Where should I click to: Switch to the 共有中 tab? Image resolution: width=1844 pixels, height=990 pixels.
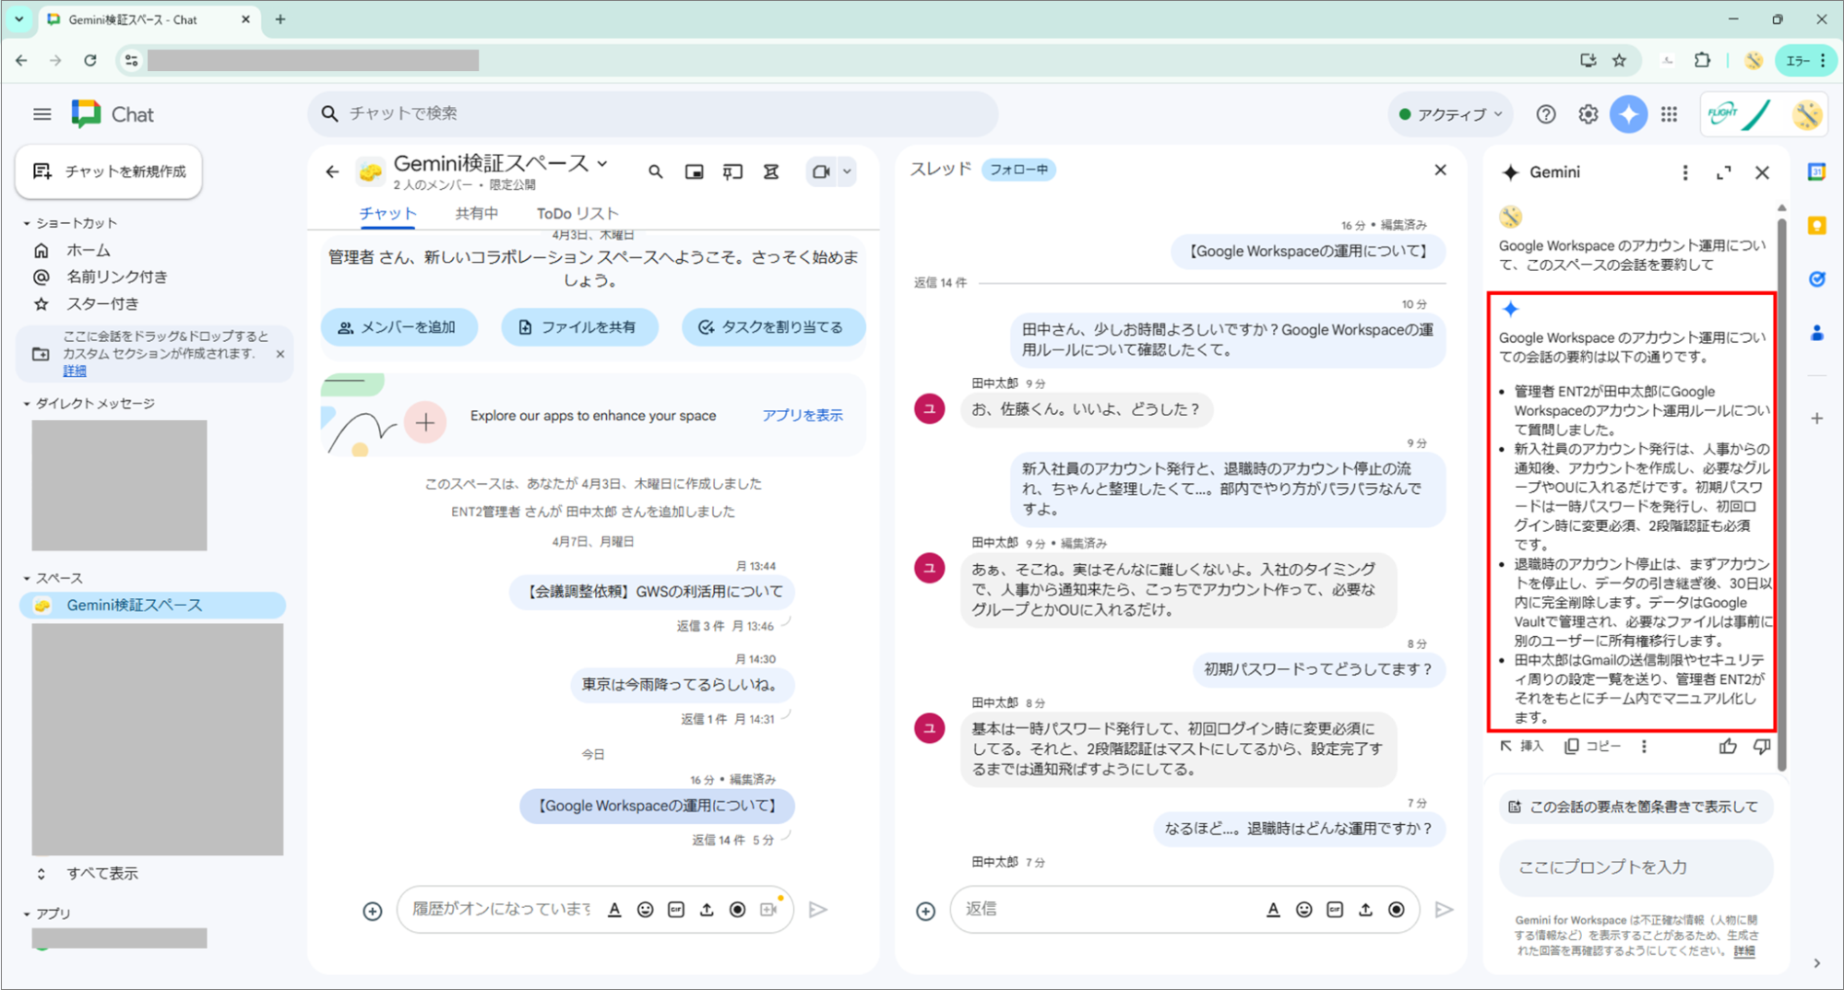(x=476, y=213)
